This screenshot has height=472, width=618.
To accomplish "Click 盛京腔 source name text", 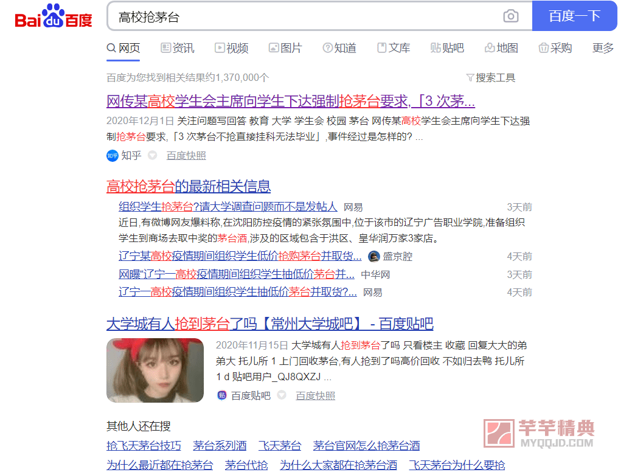I will pyautogui.click(x=398, y=257).
